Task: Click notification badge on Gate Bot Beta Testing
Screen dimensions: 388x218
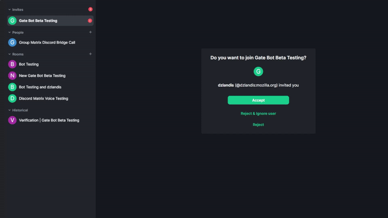Action: pyautogui.click(x=90, y=21)
